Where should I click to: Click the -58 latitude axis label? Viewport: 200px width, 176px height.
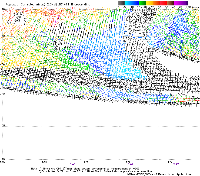2,126
